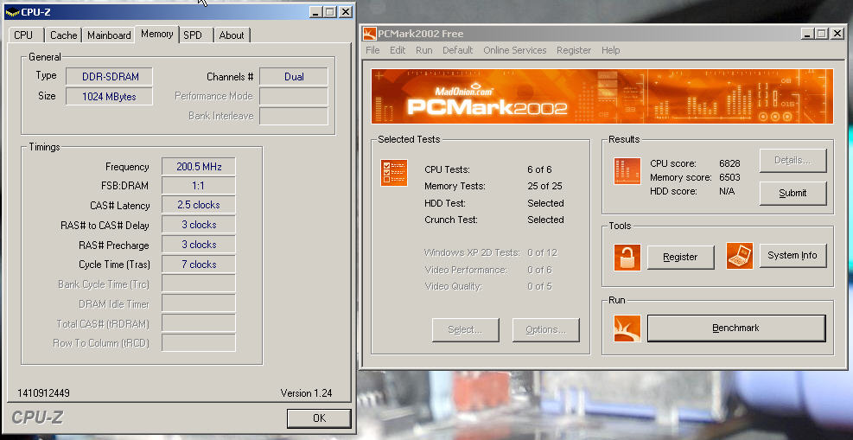The width and height of the screenshot is (853, 440).
Task: Click the Benchmark button
Action: coord(736,328)
